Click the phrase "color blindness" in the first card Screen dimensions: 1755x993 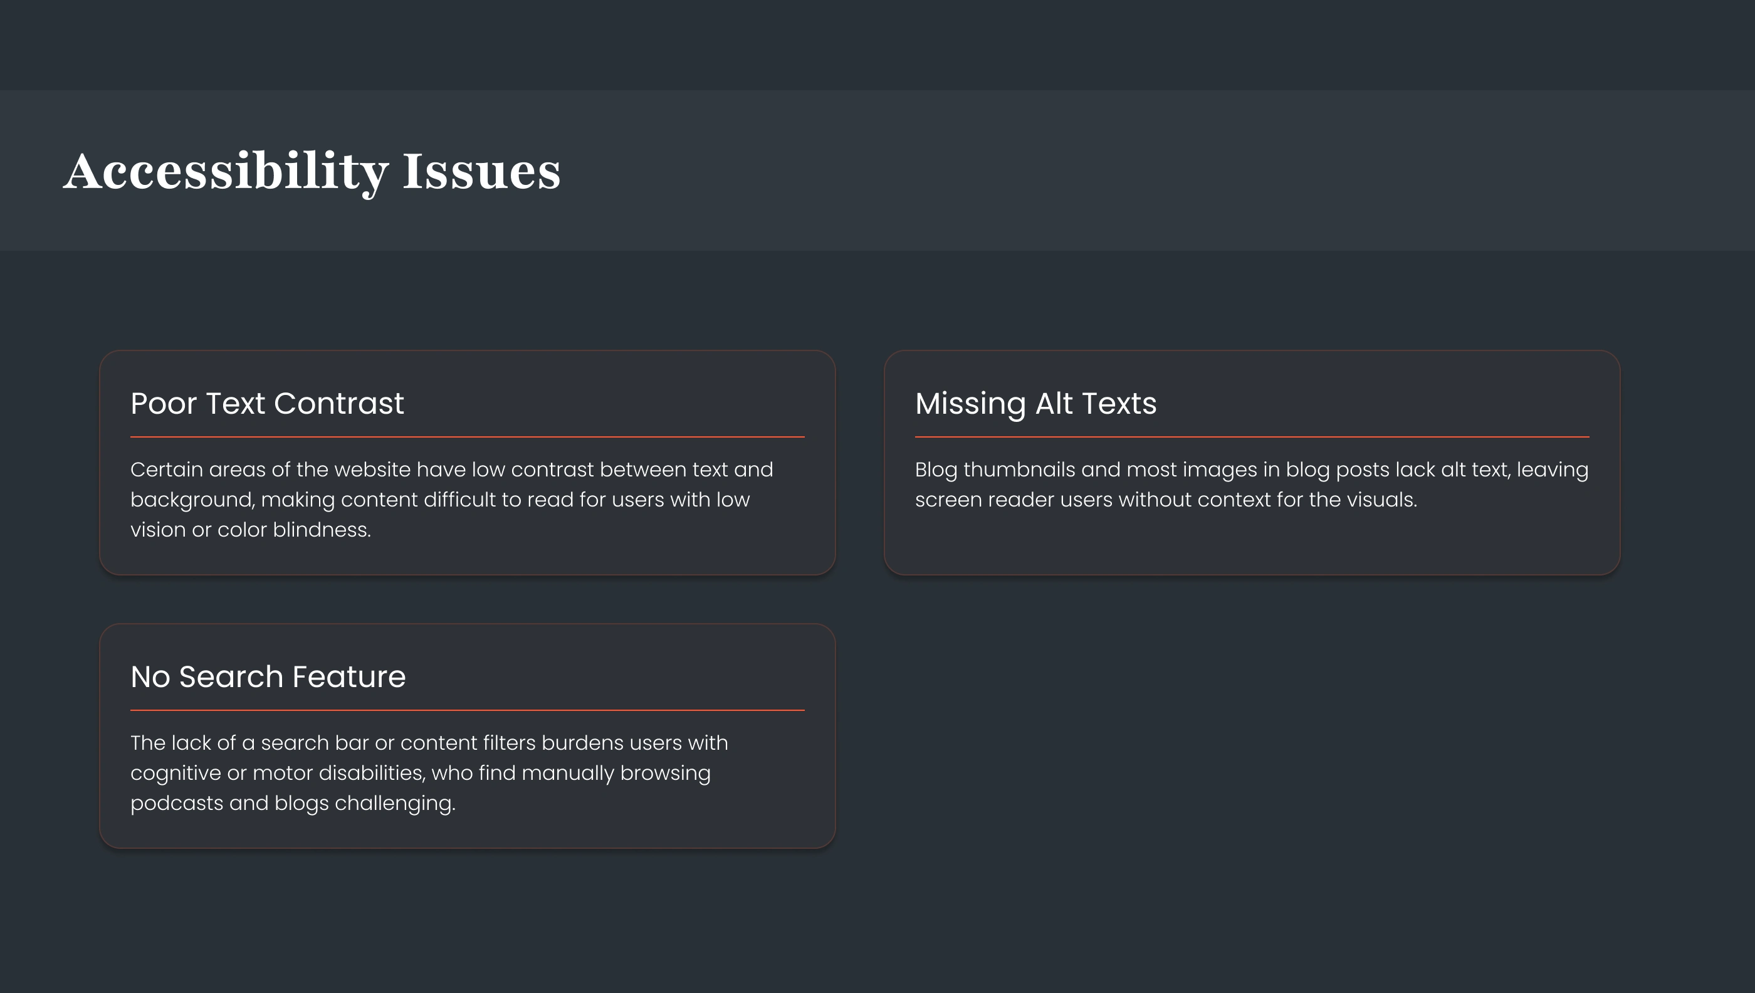[x=293, y=530]
